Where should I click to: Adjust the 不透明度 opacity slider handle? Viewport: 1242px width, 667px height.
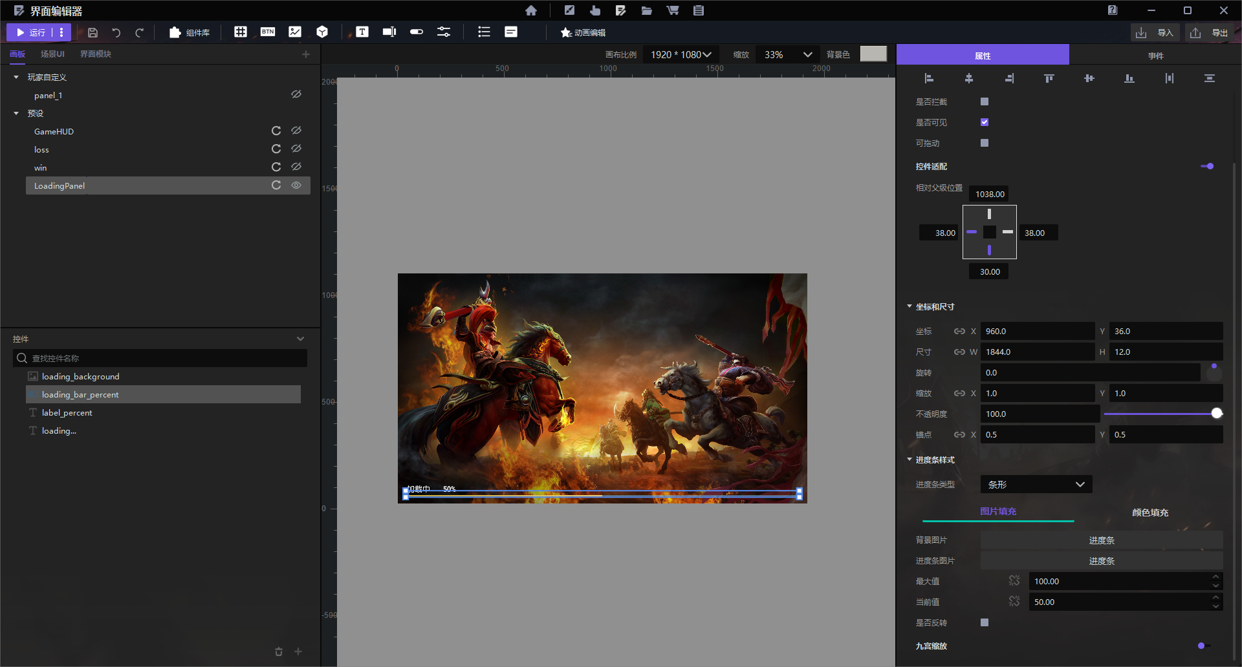1217,413
